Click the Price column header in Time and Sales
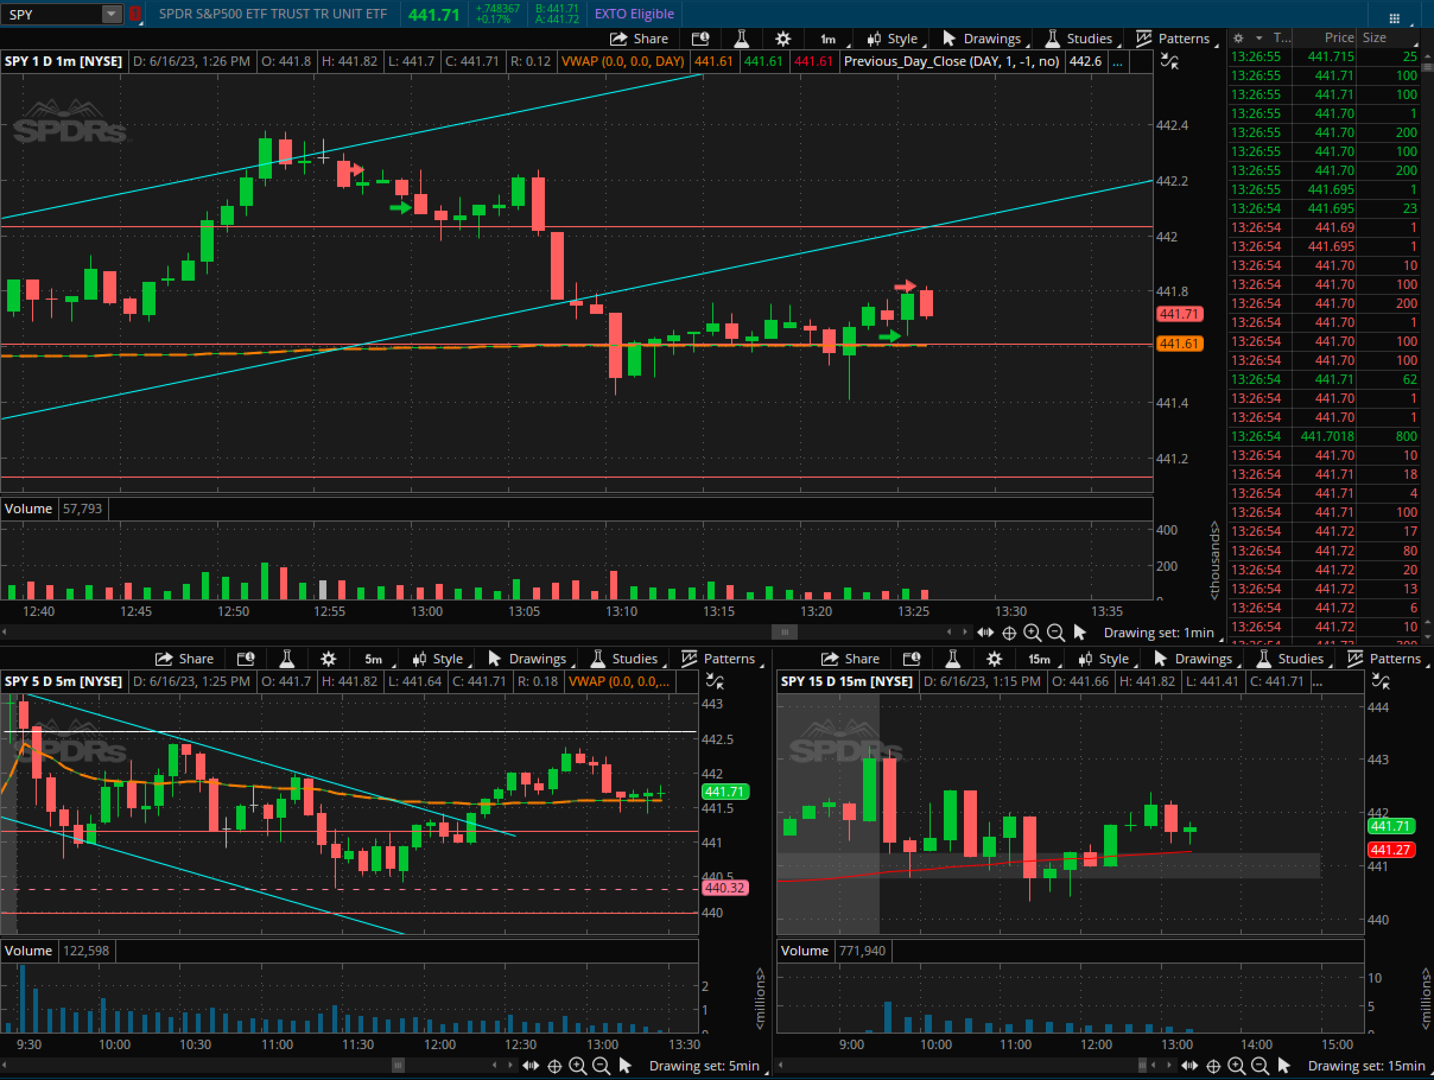1434x1080 pixels. click(x=1338, y=38)
